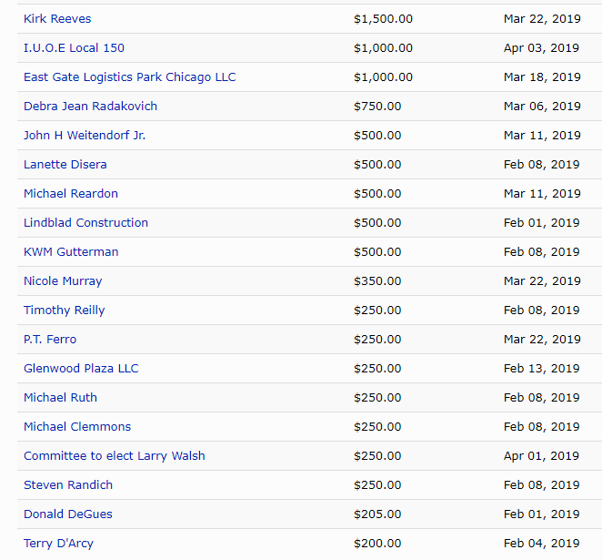Open Nicole Murray donor page
Viewport: 602px width, 560px height.
(63, 281)
